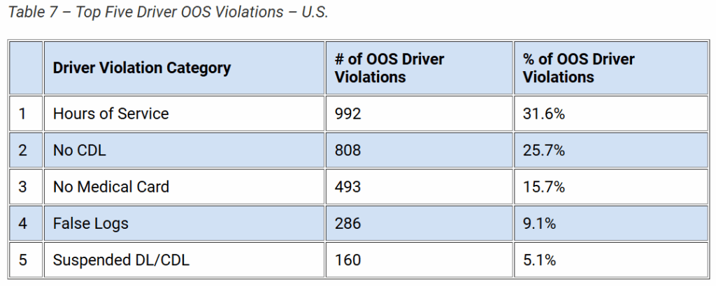The width and height of the screenshot is (716, 286).
Task: Select the % of OOS Driver Violations header
Action: coord(578,68)
